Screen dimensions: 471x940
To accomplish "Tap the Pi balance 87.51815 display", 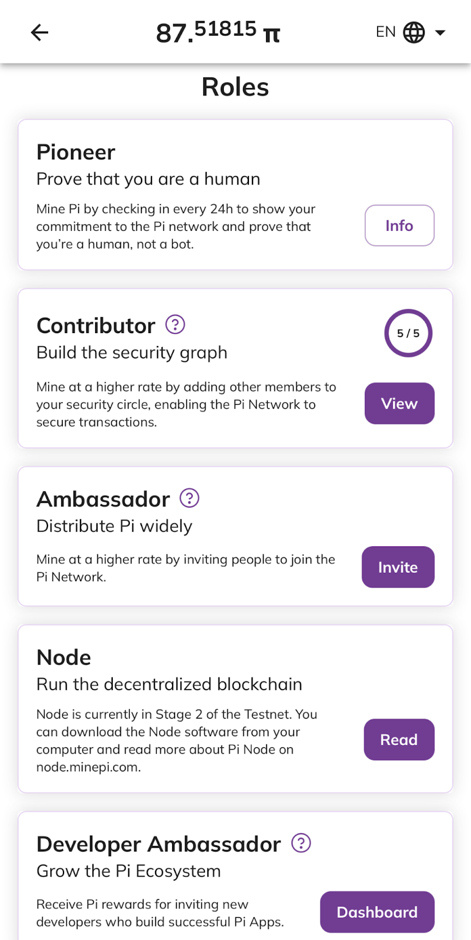I will (x=218, y=32).
